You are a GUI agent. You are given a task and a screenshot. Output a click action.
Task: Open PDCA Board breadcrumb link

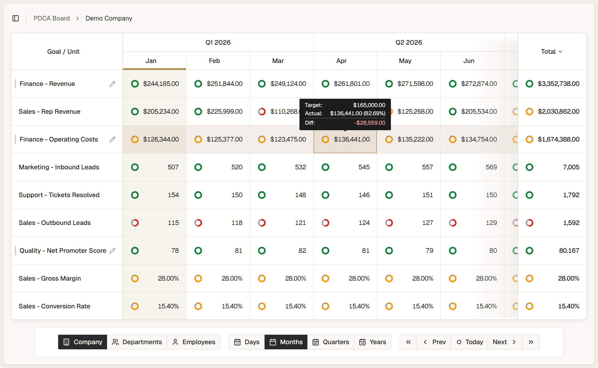coord(52,18)
